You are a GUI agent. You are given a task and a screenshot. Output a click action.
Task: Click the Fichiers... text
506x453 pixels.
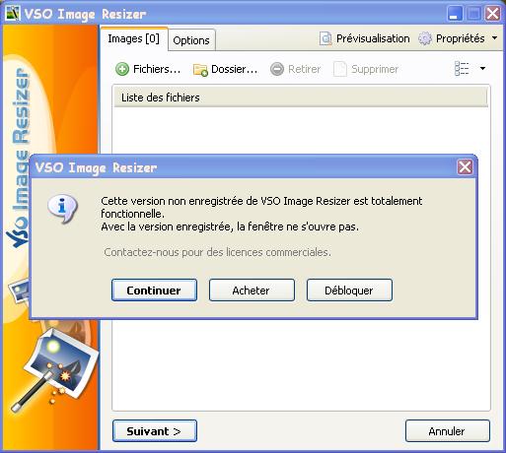coord(157,69)
